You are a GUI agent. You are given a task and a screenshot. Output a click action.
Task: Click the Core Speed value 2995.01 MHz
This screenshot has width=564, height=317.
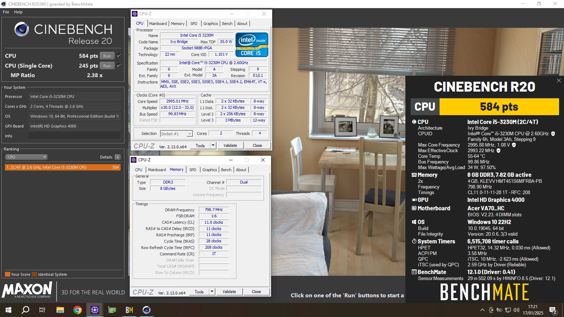click(177, 101)
